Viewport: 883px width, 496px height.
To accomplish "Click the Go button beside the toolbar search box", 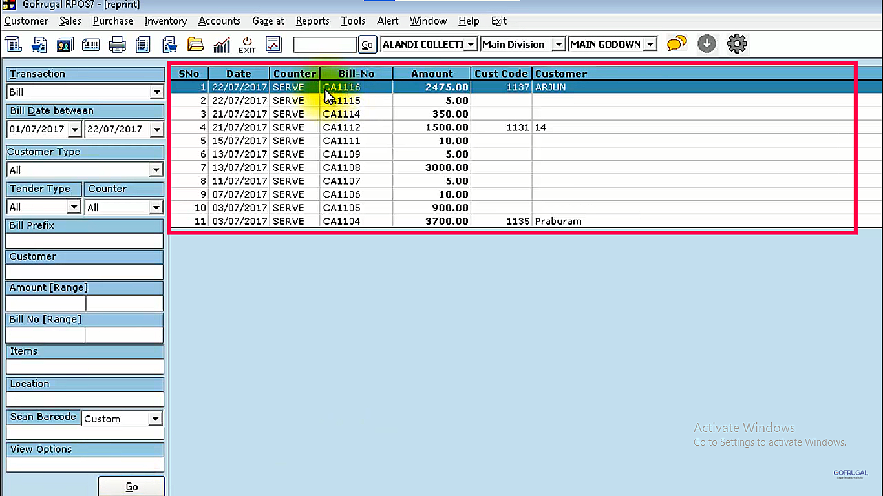I will 367,45.
